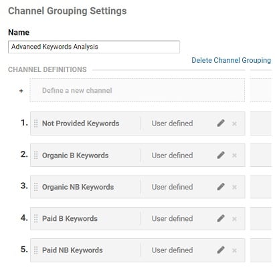Edit the Organic NB Keywords channel

point(221,187)
